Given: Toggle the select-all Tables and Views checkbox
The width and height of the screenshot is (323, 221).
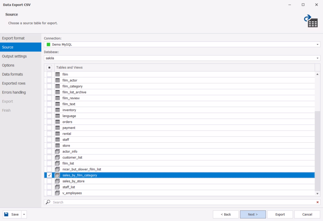Looking at the screenshot, I should (x=49, y=68).
